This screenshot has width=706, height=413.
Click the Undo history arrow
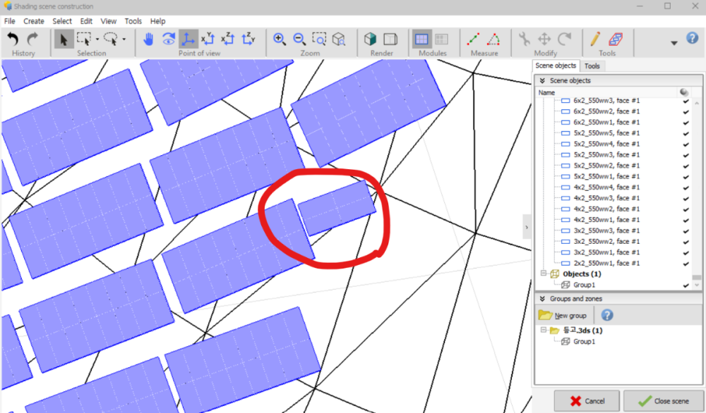pos(13,39)
